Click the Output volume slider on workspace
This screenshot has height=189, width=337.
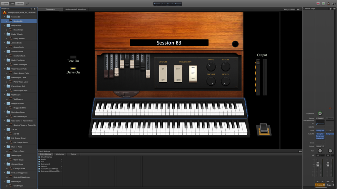click(258, 63)
